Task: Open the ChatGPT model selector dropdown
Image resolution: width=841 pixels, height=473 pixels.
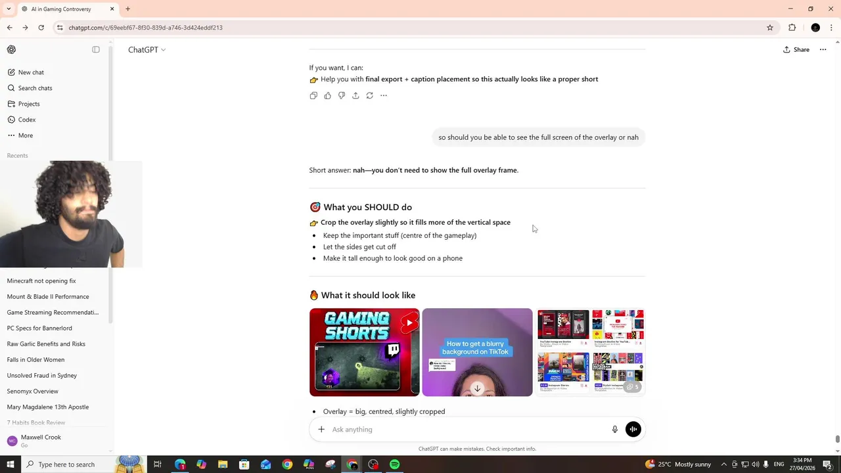Action: pyautogui.click(x=147, y=50)
